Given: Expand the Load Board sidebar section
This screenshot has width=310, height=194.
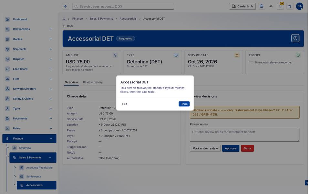Looking at the screenshot, I should pos(51,69).
